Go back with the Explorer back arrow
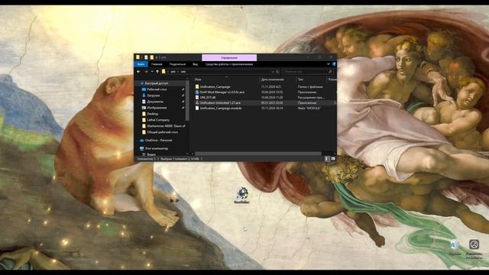 pos(138,72)
